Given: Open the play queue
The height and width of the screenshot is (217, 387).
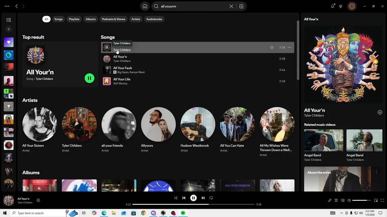Looking at the screenshot, I should pos(336,200).
